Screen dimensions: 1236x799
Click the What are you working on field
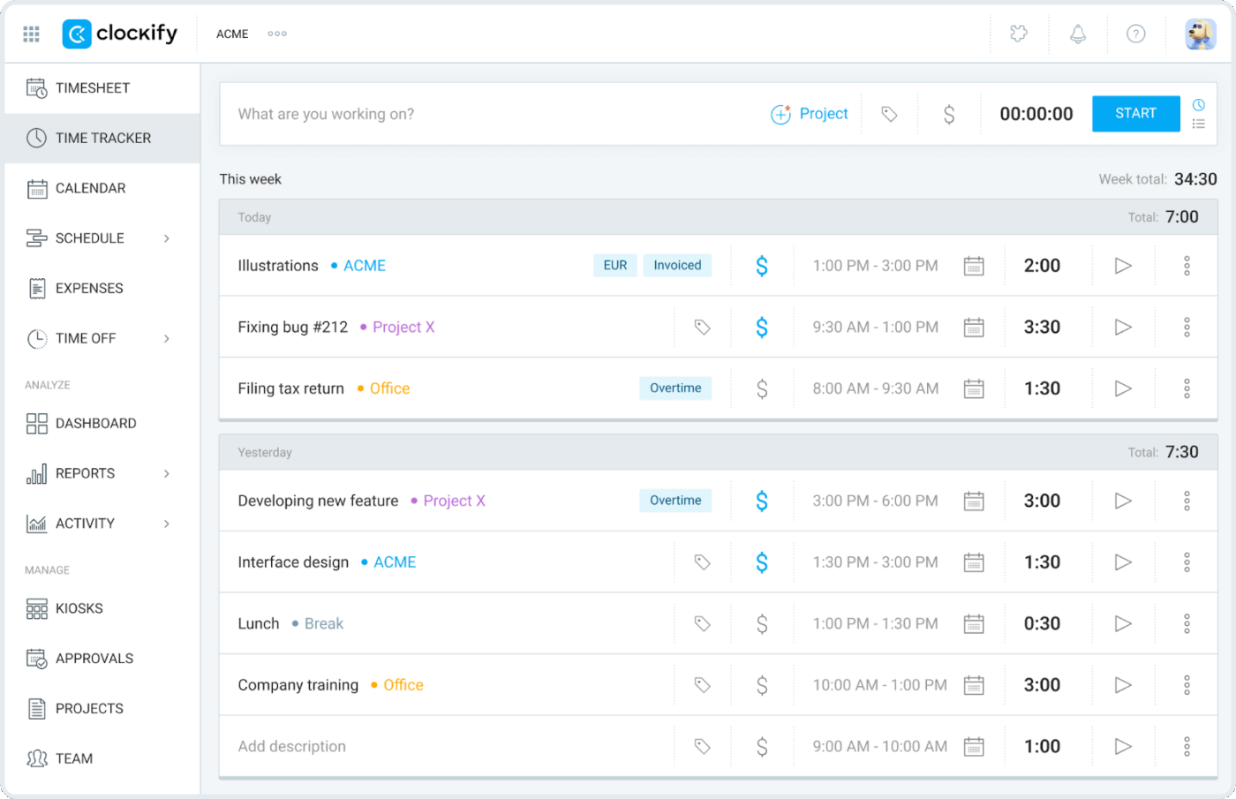[x=441, y=114]
